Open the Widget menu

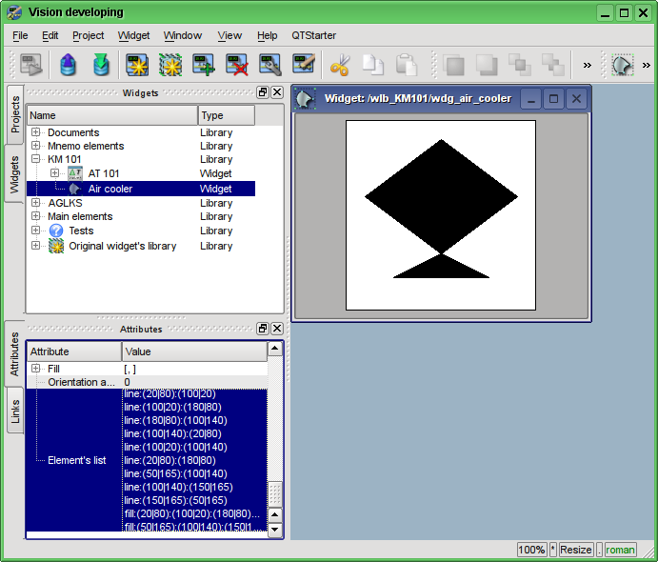point(133,35)
